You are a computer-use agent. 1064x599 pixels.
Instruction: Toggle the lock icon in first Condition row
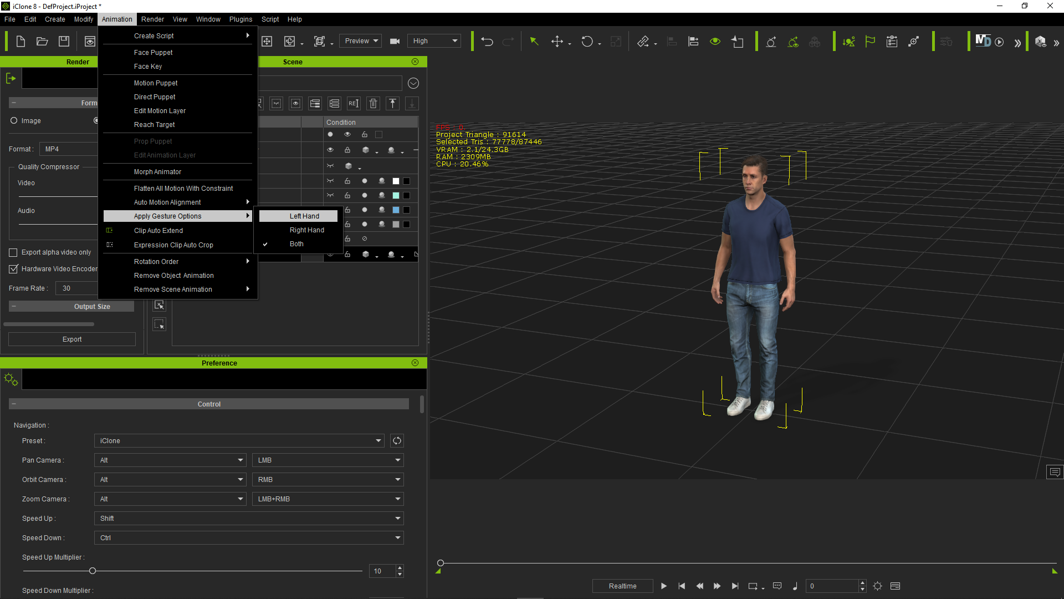pos(365,135)
